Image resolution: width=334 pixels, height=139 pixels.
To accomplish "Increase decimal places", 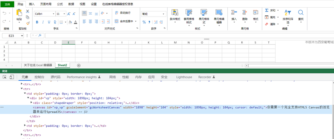I will (x=156, y=22).
